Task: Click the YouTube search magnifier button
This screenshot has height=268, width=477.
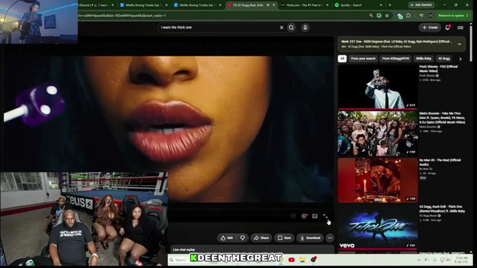Action: point(291,27)
